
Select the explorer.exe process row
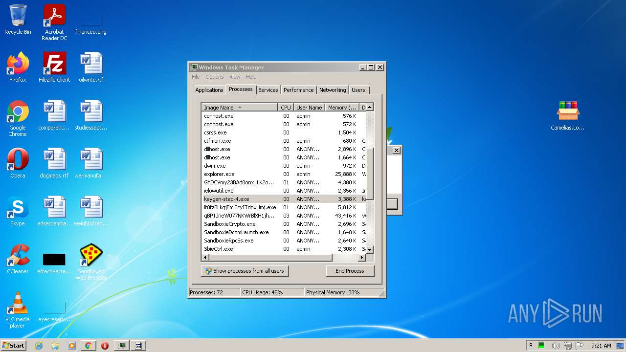pos(284,174)
